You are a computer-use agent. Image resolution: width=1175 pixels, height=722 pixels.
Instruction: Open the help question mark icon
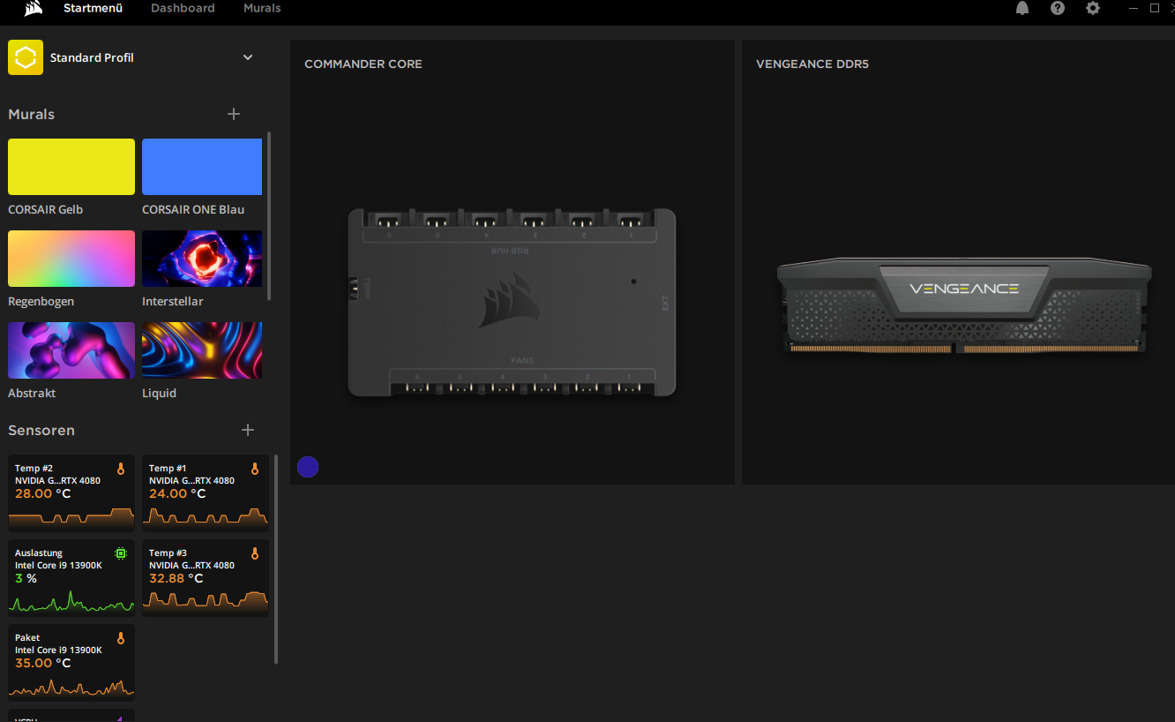(x=1058, y=8)
